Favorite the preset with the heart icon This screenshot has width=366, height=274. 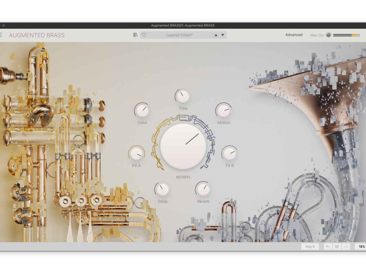tap(144, 35)
